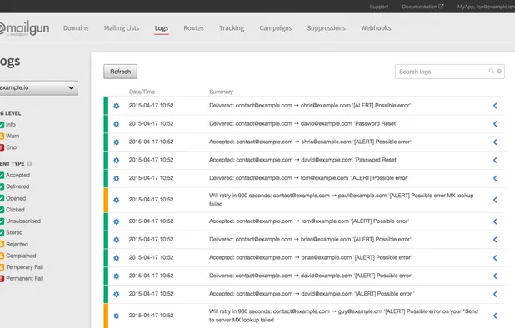Click gear icon on Accepted david ALERT row
The height and width of the screenshot is (328, 515).
117,294
